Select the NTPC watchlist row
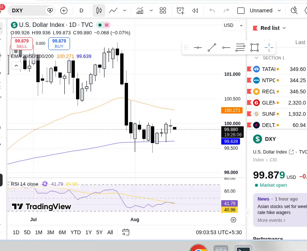The image size is (307, 251). 277,80
